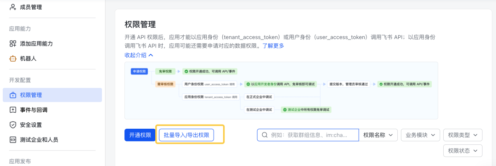
Task: Click 提交版本，管理员审核通过 in the diagram
Action: click(x=349, y=84)
